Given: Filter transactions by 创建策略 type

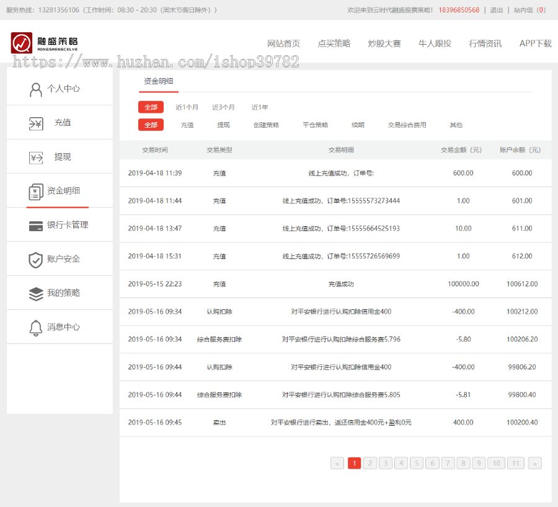Looking at the screenshot, I should tap(266, 125).
